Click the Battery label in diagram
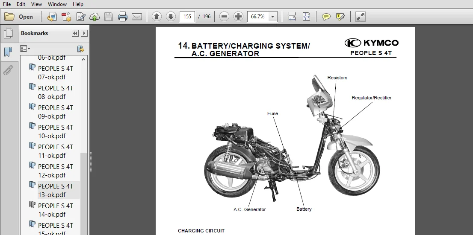The width and height of the screenshot is (473, 235). 304,209
